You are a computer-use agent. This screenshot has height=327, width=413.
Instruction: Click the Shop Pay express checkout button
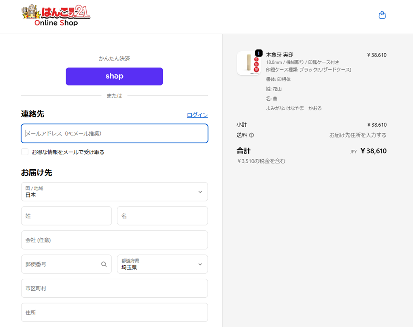click(x=114, y=76)
